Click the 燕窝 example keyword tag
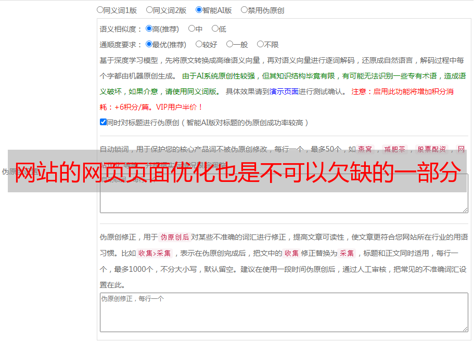The height and width of the screenshot is (342, 474). click(365, 149)
